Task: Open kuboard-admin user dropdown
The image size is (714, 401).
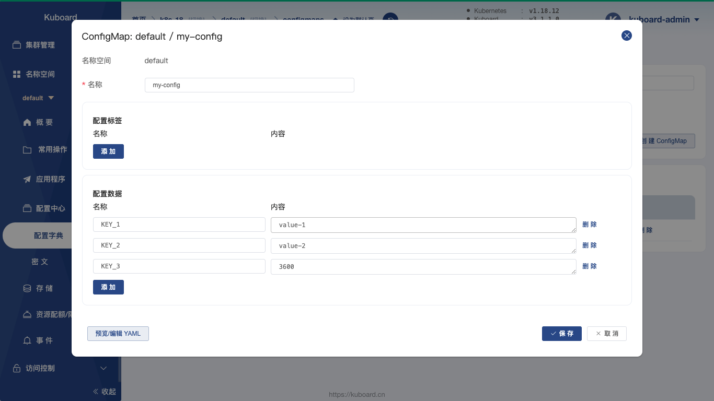Action: 664,19
